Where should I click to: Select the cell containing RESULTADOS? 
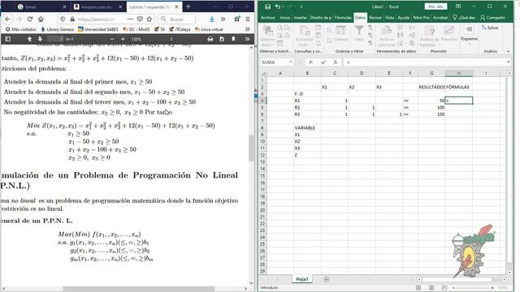(431, 87)
